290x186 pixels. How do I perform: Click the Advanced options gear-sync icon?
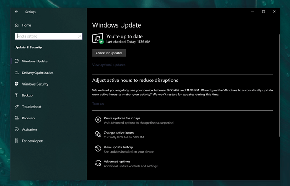click(98, 163)
